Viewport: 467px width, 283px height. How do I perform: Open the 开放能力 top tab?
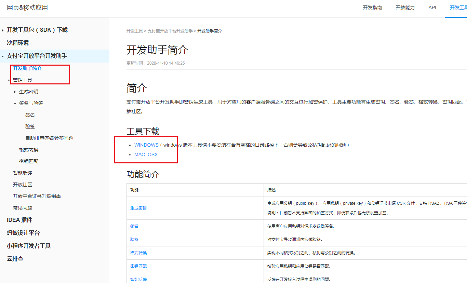405,8
